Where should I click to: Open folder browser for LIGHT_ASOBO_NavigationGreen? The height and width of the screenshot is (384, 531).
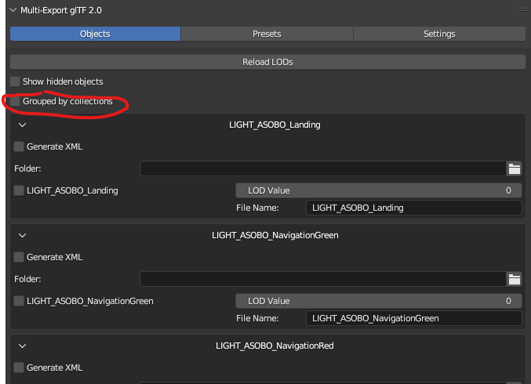[515, 279]
